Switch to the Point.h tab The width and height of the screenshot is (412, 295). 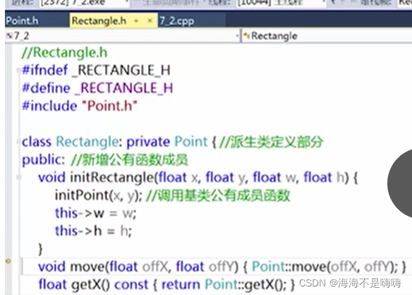(22, 20)
